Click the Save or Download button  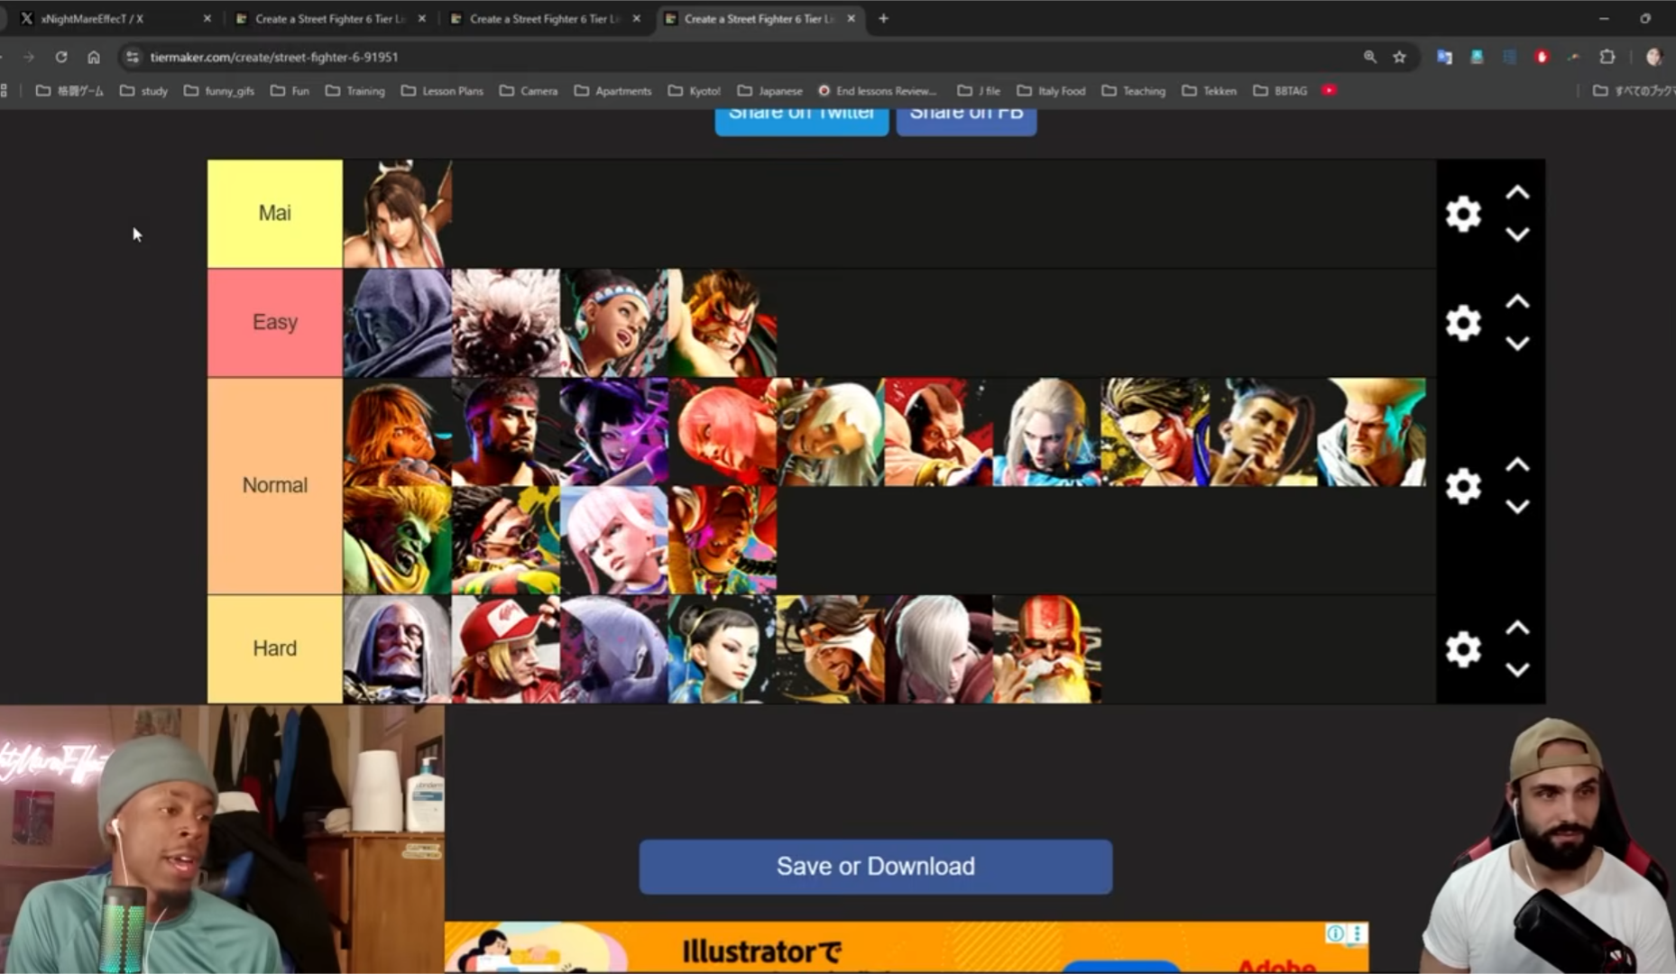coord(876,867)
